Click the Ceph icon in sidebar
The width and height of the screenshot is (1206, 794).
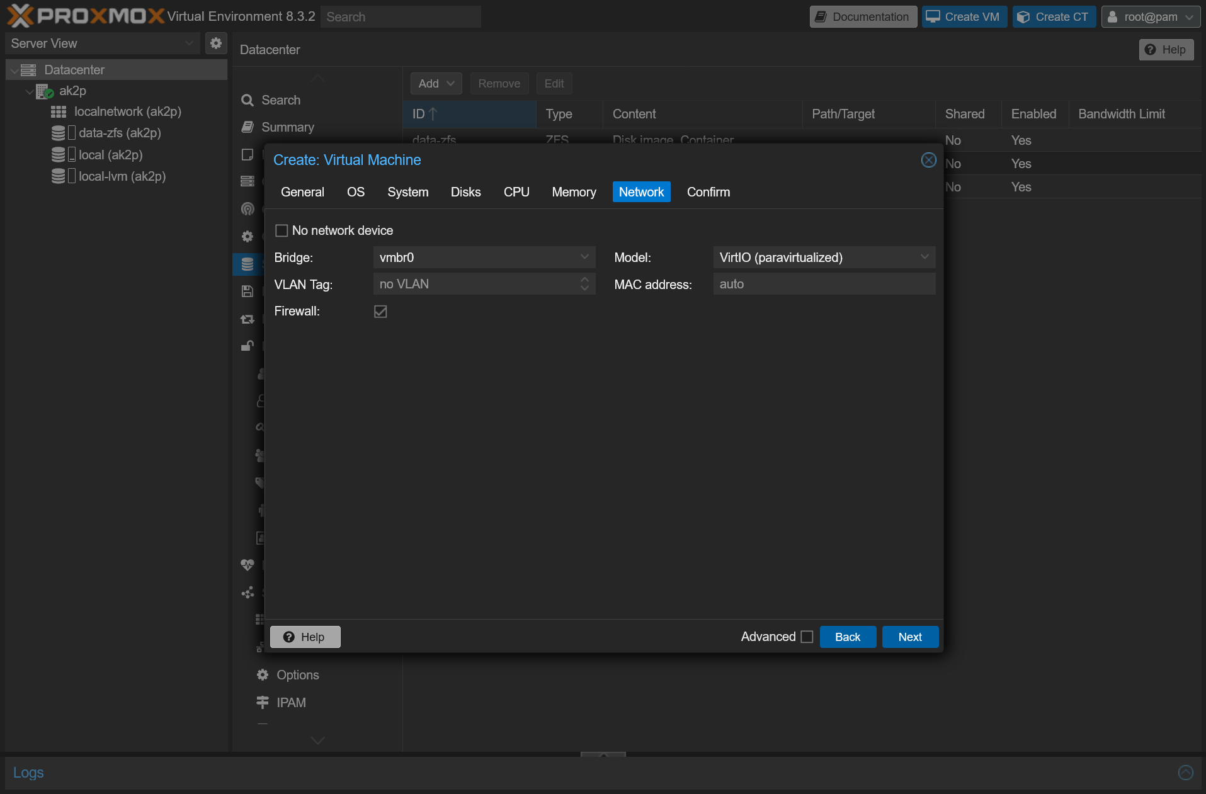247,209
